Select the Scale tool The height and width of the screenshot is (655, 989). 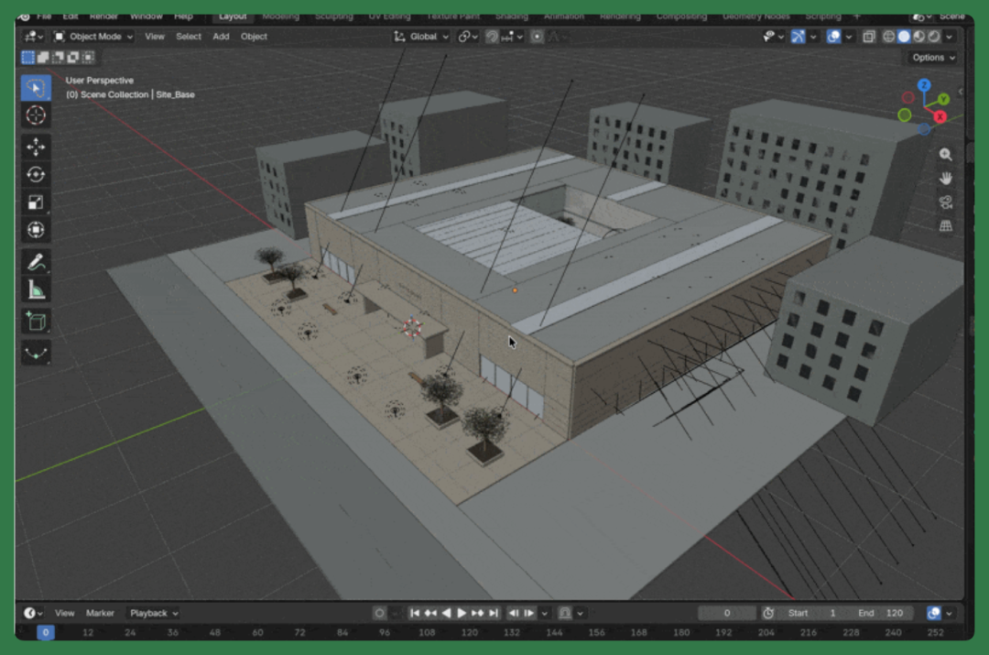(x=36, y=202)
